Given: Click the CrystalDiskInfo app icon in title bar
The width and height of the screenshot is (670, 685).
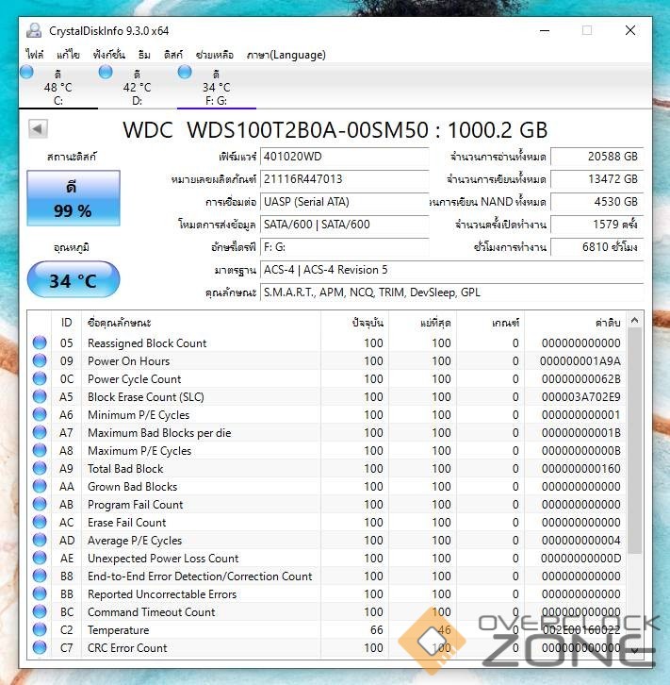Looking at the screenshot, I should click(34, 30).
